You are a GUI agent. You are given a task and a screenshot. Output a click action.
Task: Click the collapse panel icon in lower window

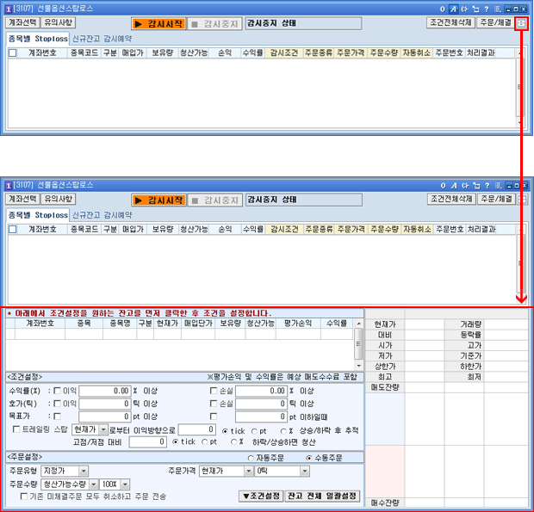(522, 199)
